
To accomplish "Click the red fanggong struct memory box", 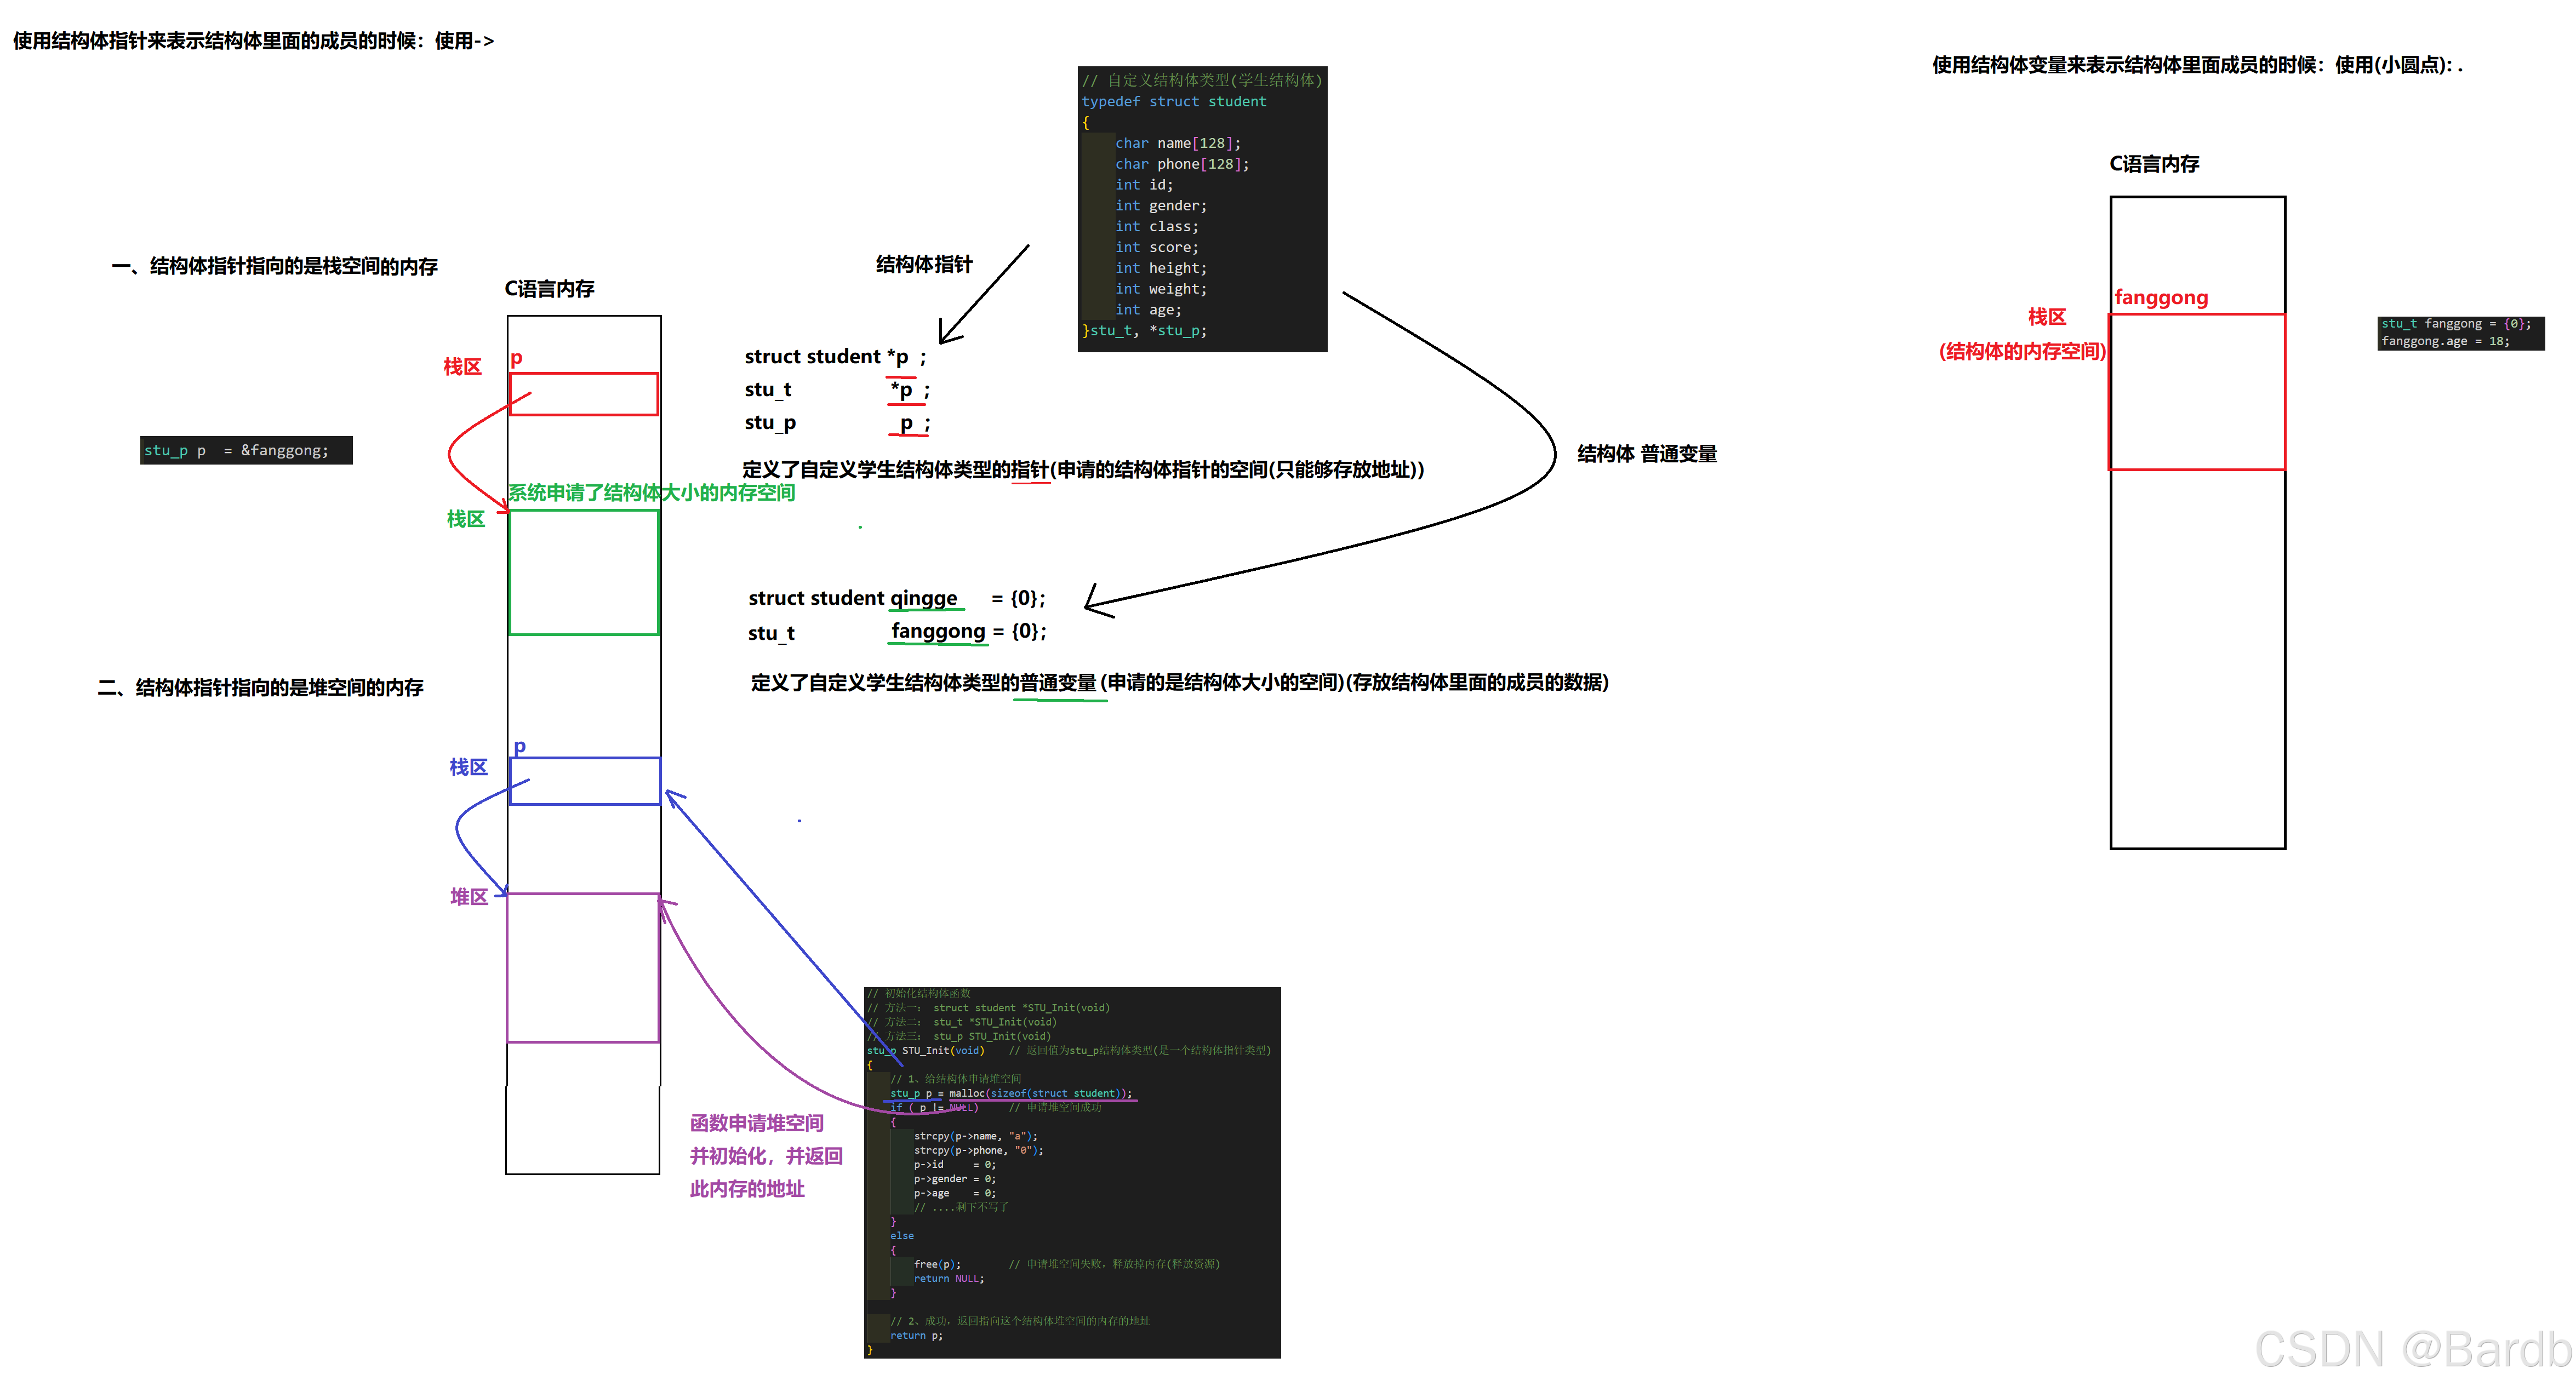I will pyautogui.click(x=2197, y=392).
